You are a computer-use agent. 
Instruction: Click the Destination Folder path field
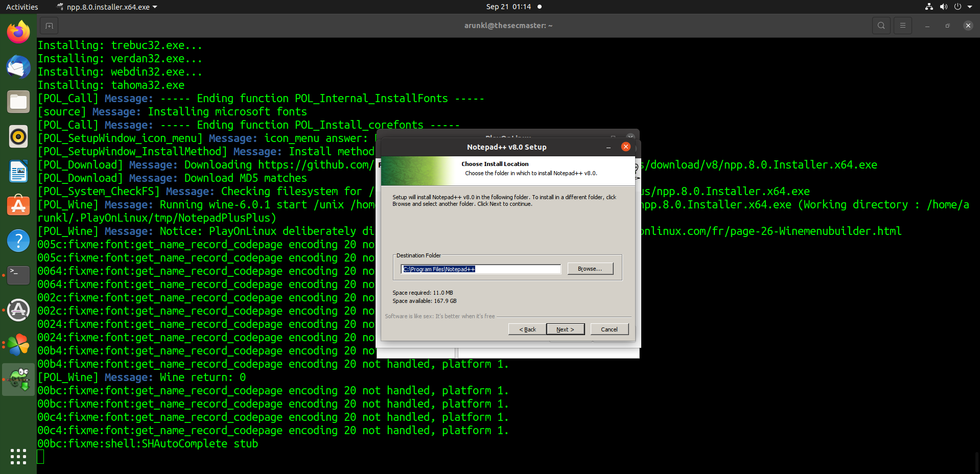click(481, 269)
